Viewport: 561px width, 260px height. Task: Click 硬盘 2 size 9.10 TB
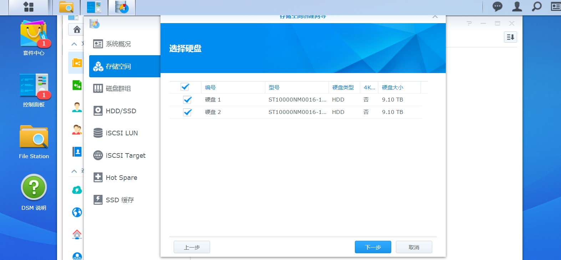pyautogui.click(x=392, y=112)
